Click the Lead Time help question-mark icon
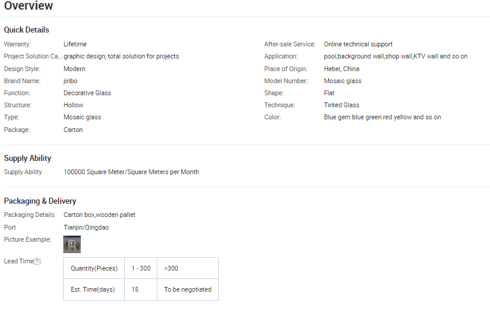The height and width of the screenshot is (311, 490). click(x=37, y=262)
